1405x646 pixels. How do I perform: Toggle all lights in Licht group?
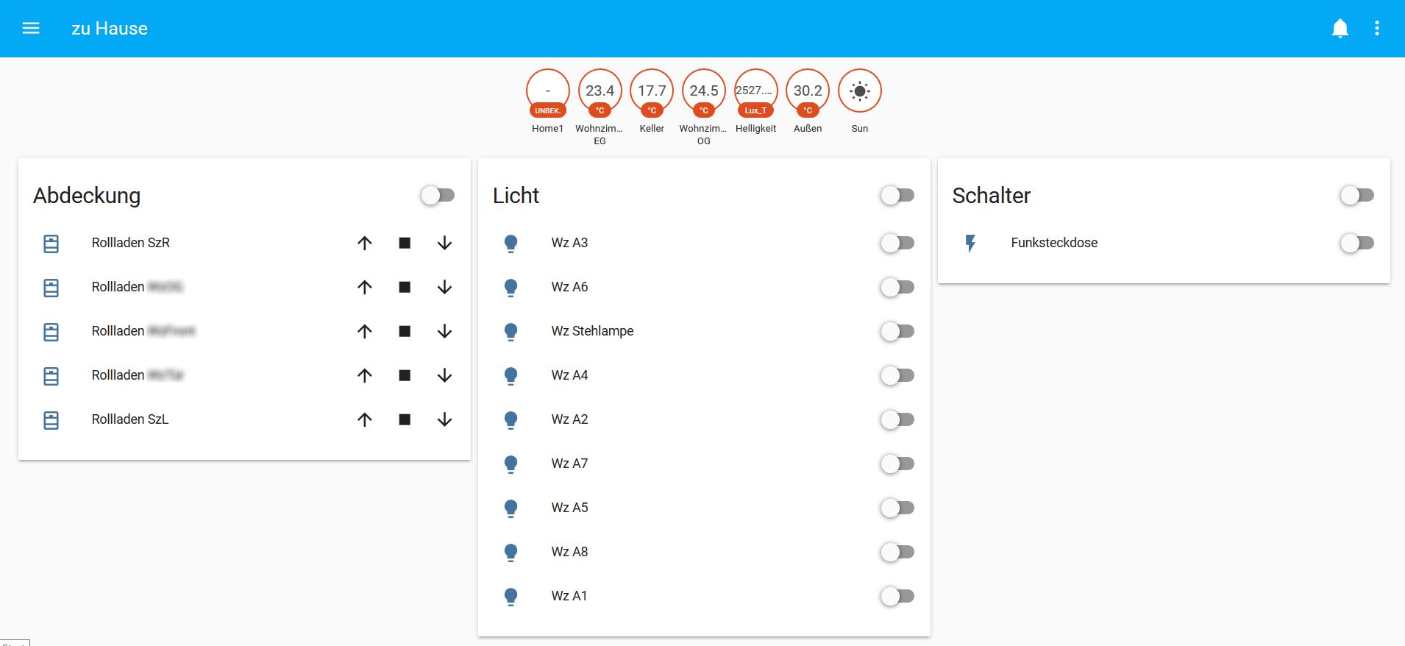(x=897, y=195)
